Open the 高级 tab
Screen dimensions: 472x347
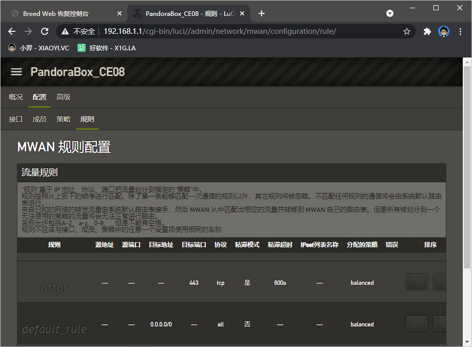tap(63, 97)
